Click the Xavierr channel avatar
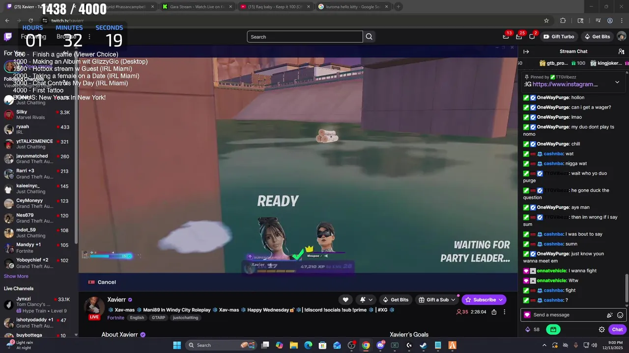Screen dimensions: 629x353 (x=93, y=306)
